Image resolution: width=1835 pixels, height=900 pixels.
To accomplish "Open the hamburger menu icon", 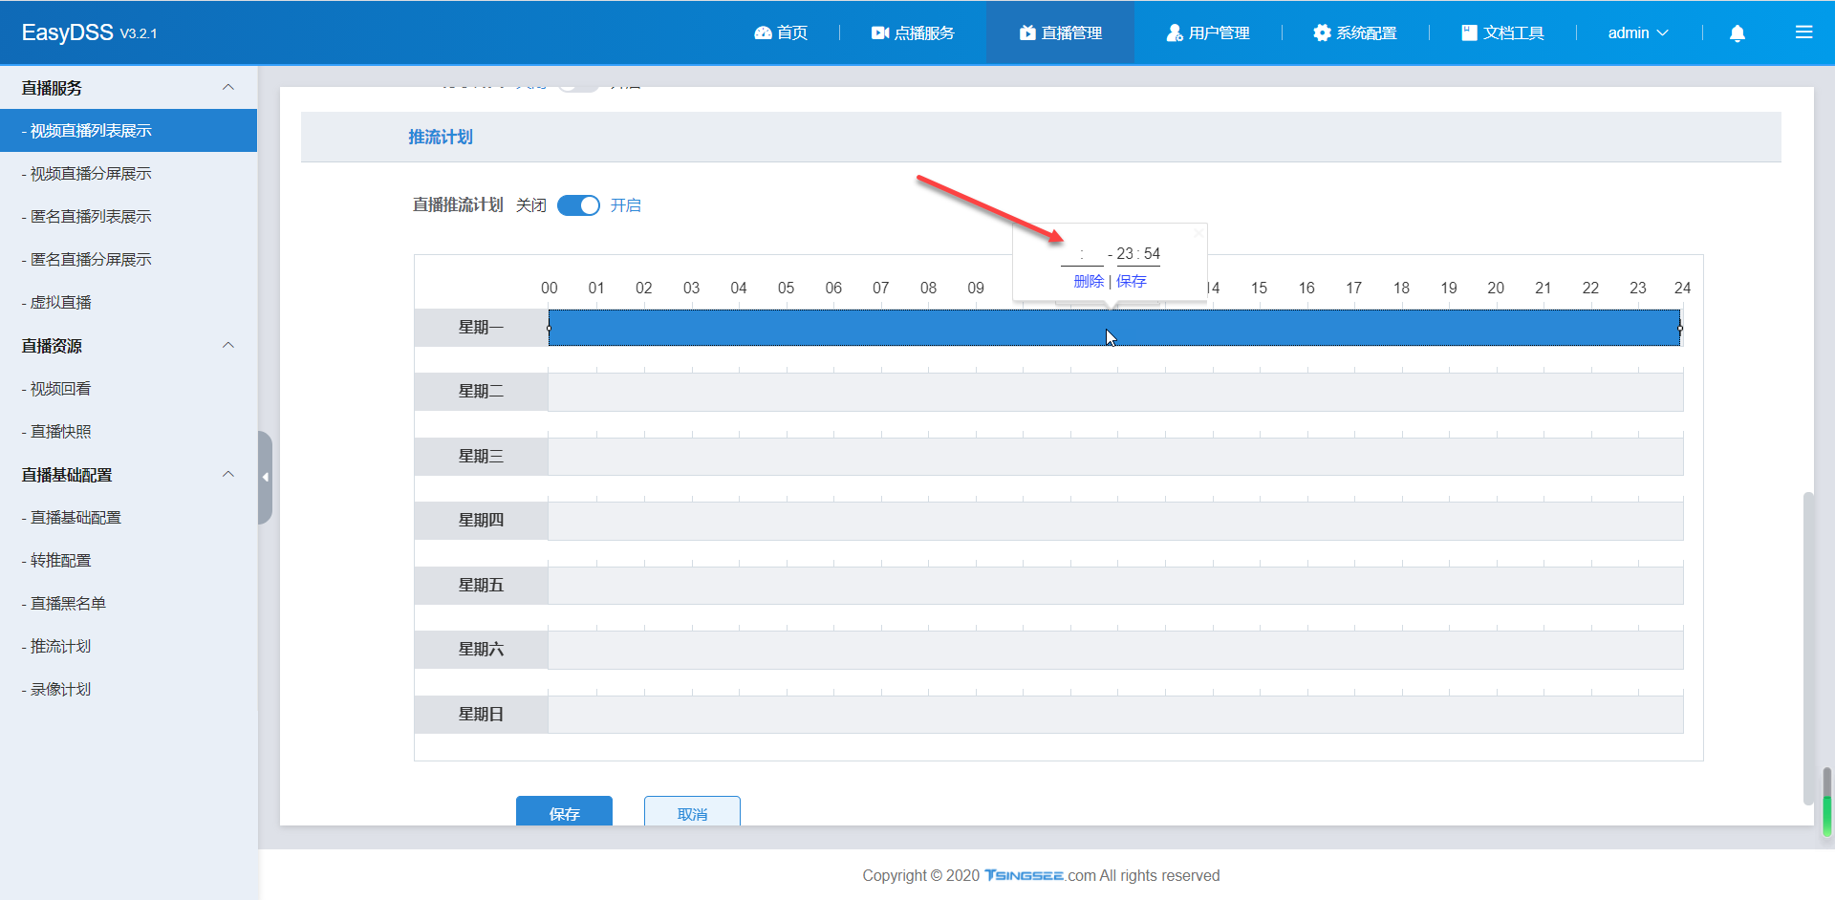I will (x=1804, y=32).
